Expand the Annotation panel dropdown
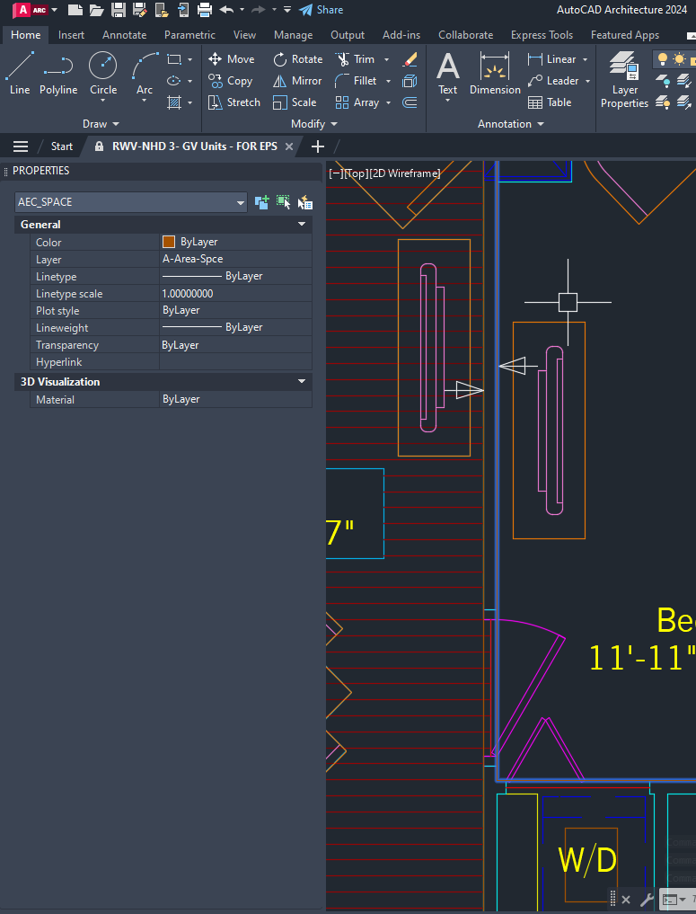 (511, 124)
